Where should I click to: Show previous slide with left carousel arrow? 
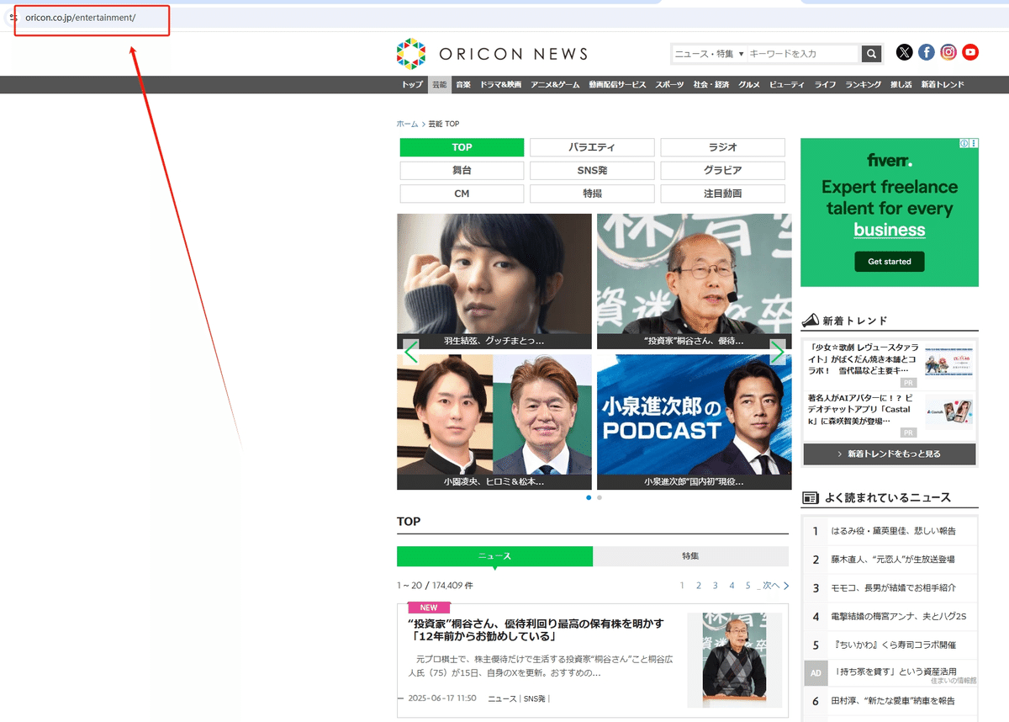pos(411,351)
